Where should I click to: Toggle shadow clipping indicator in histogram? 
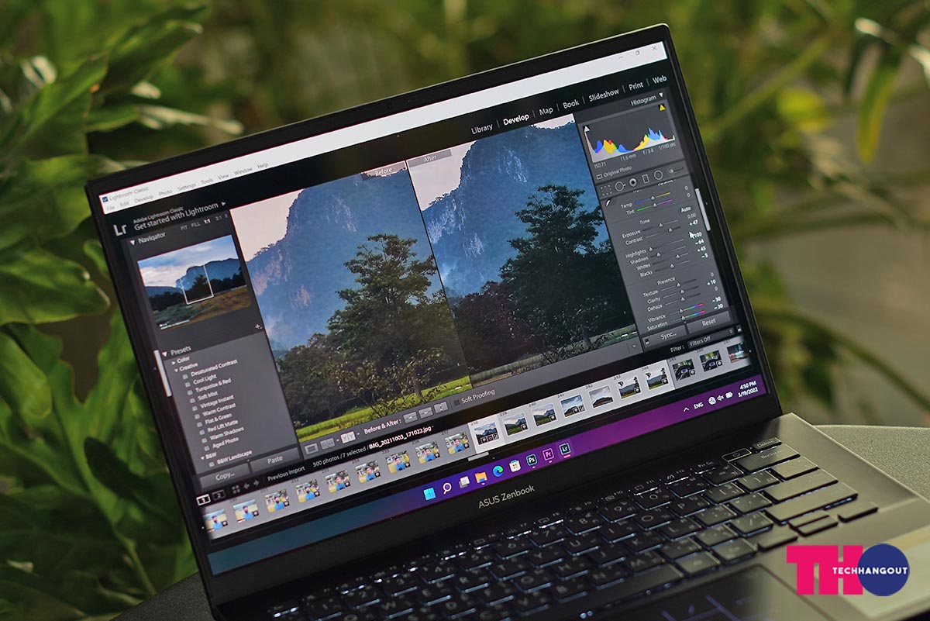point(587,129)
